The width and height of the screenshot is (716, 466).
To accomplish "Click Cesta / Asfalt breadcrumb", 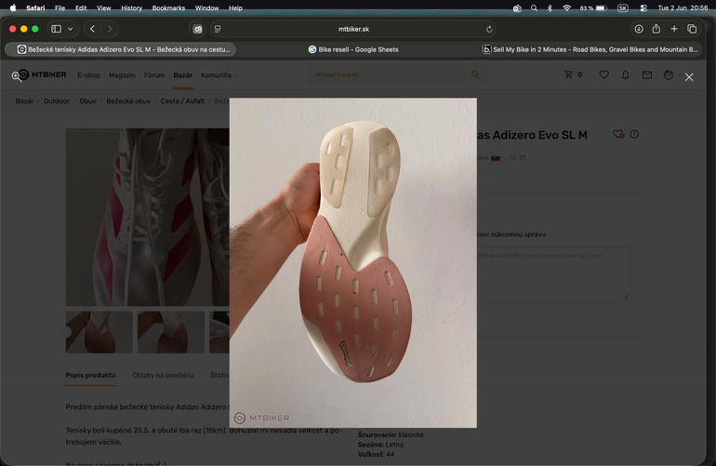I will click(x=182, y=101).
